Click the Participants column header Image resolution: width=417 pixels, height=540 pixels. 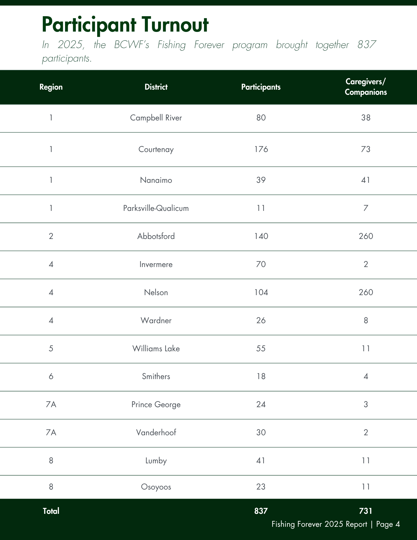click(261, 87)
